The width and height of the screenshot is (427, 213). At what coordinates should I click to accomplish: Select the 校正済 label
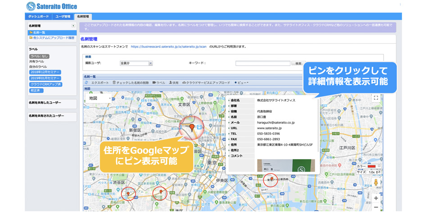(x=36, y=90)
